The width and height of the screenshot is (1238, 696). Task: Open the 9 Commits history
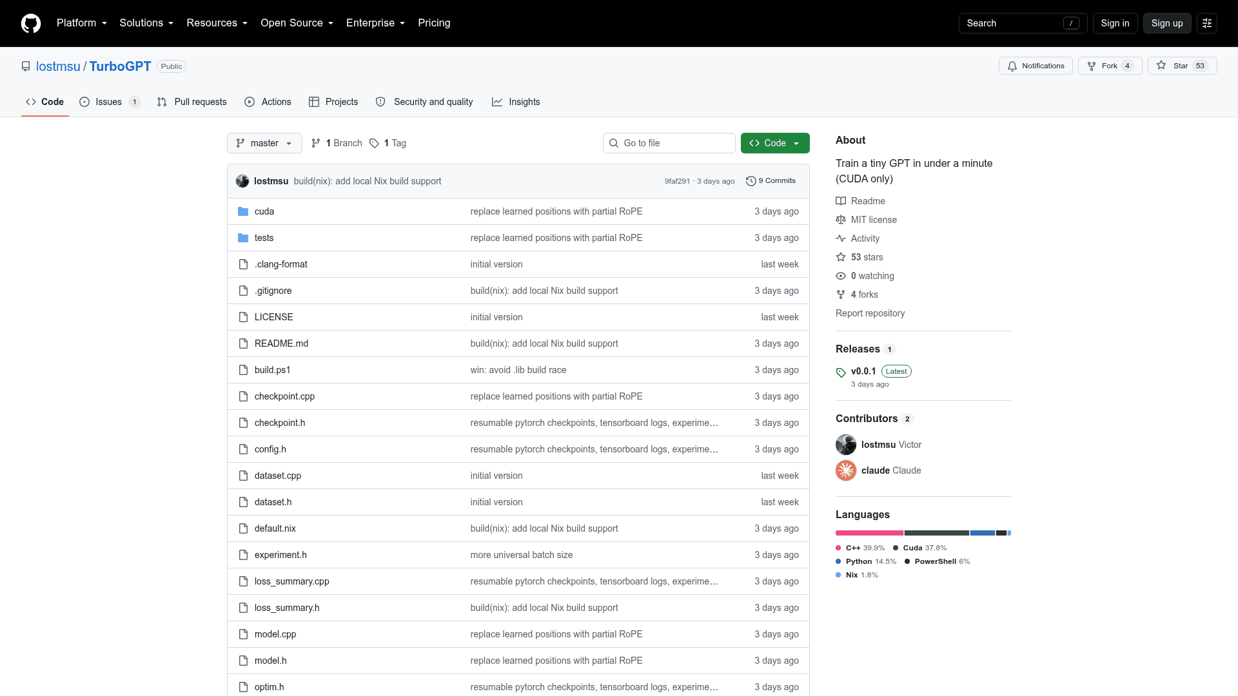pos(771,181)
